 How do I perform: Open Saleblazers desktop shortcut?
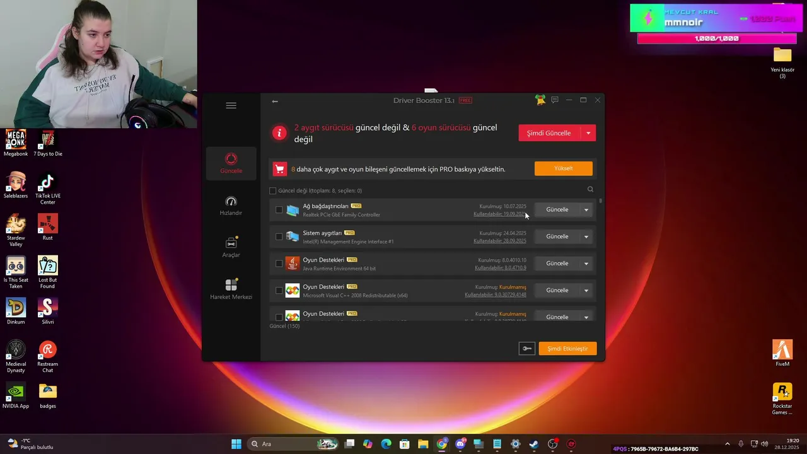(x=16, y=185)
